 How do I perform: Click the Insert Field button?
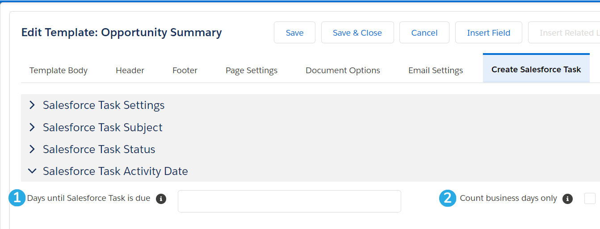tap(489, 33)
